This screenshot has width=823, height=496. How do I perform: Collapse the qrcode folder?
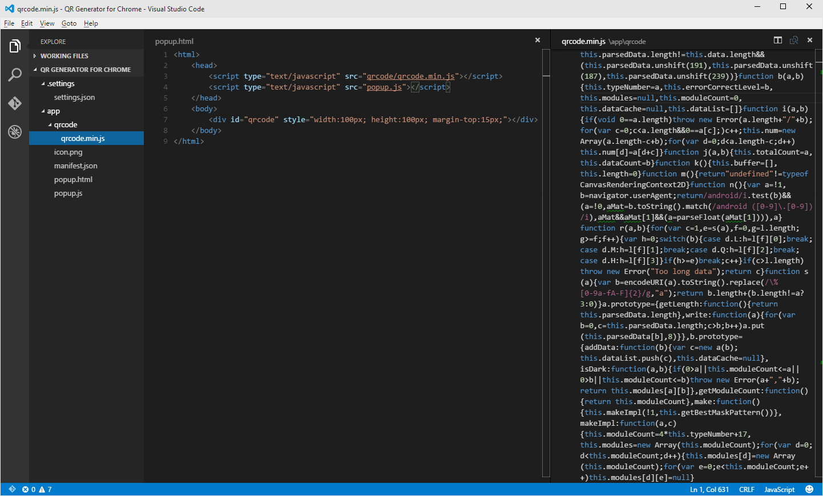(x=86, y=124)
